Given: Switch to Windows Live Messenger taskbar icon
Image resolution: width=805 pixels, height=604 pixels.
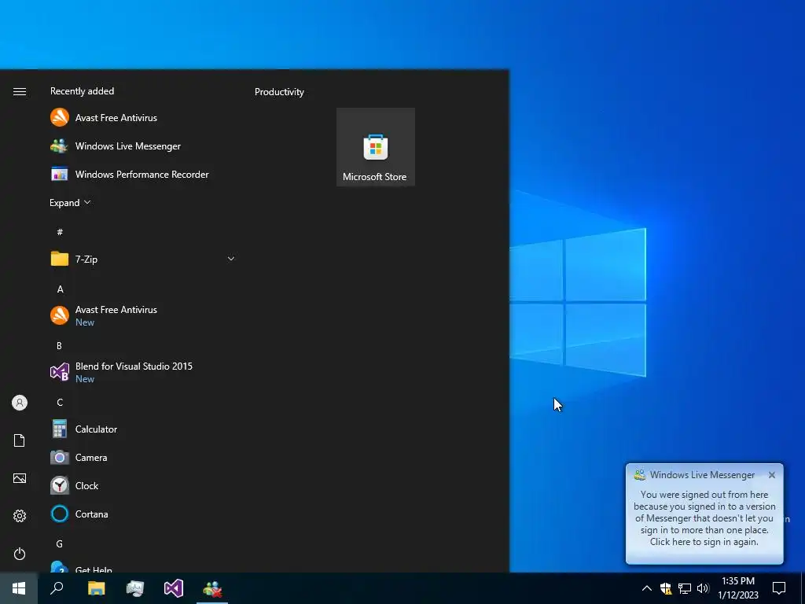Looking at the screenshot, I should 212,588.
